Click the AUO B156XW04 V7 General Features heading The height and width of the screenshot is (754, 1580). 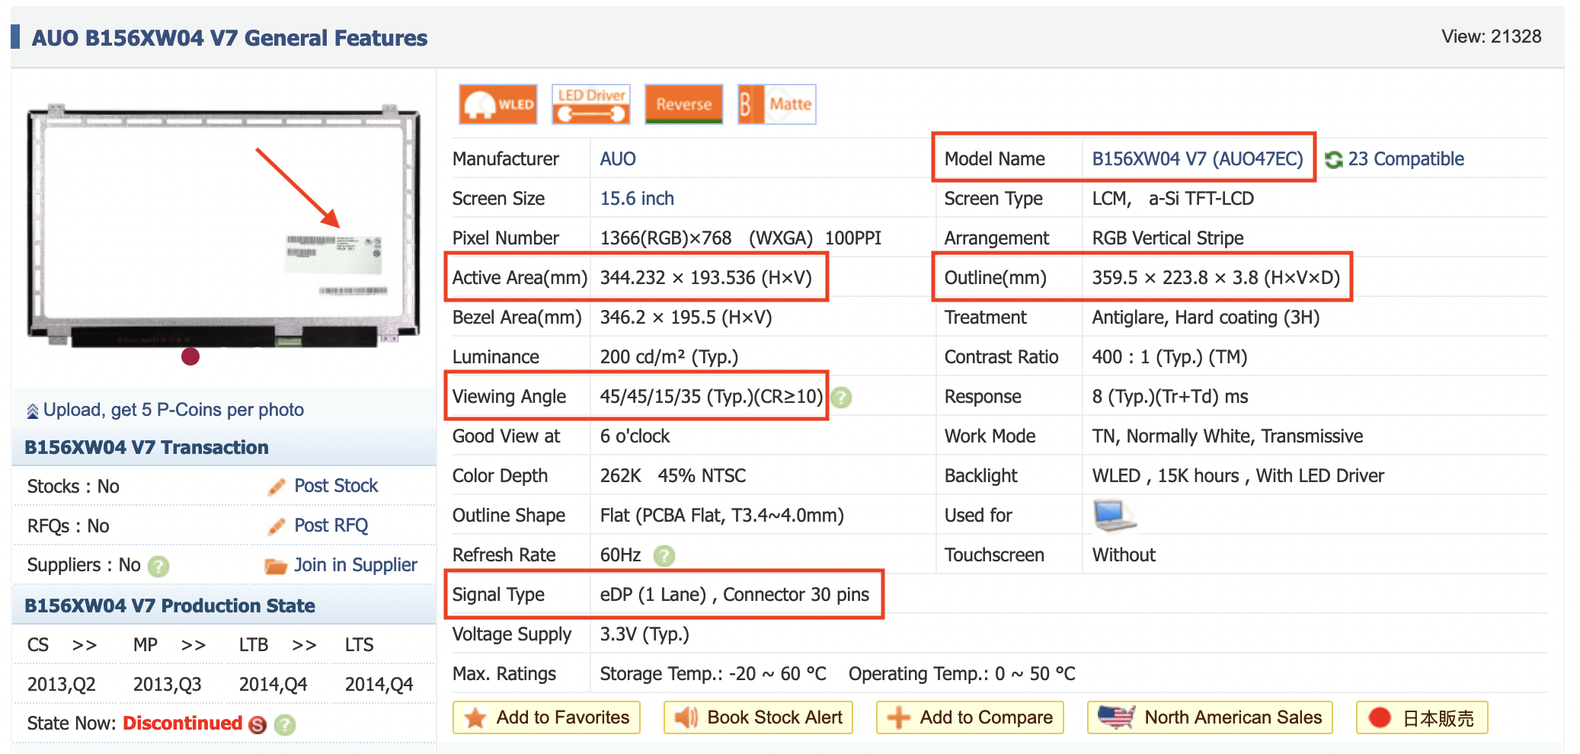(229, 38)
